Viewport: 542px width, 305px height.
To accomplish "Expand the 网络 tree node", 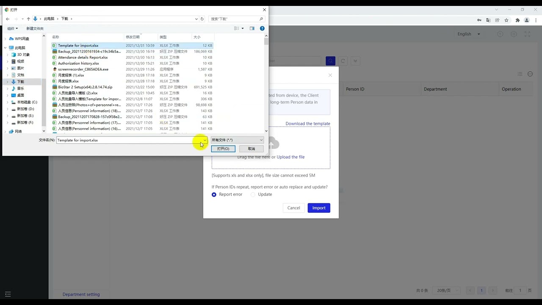I will click(x=6, y=131).
